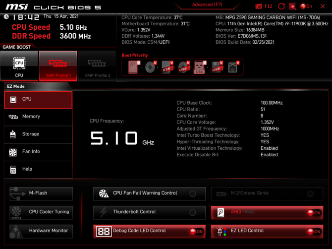Click the date Thu 15 Apr, 2021

[x=61, y=16]
